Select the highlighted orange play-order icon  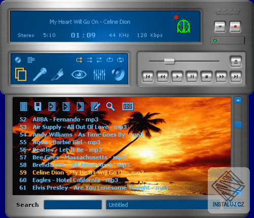coord(79,60)
